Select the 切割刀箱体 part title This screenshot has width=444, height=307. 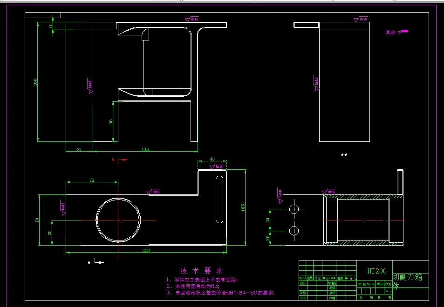pyautogui.click(x=407, y=281)
